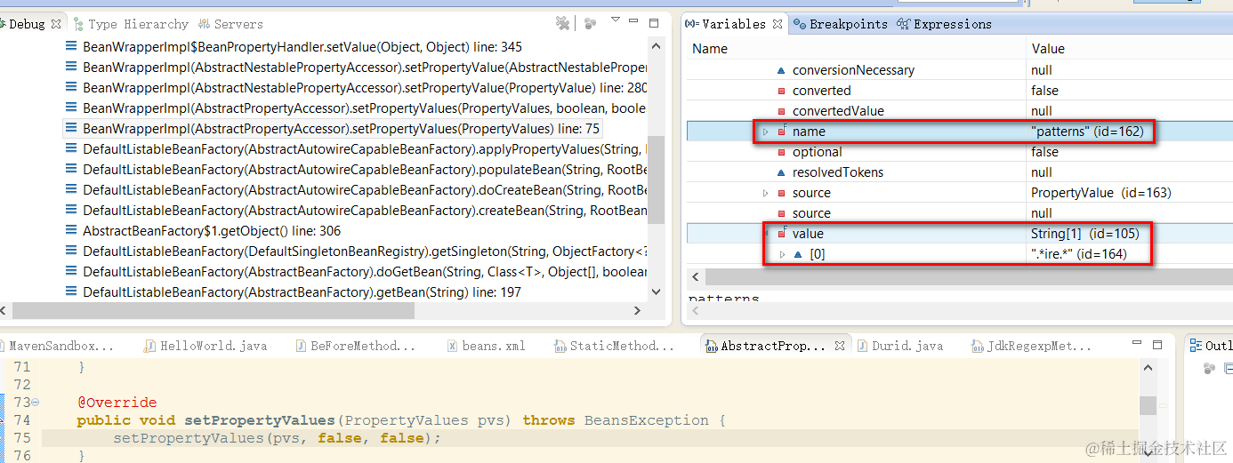Image resolution: width=1233 pixels, height=463 pixels.
Task: Click the XML file icon on beans.xml tab
Action: tap(453, 346)
